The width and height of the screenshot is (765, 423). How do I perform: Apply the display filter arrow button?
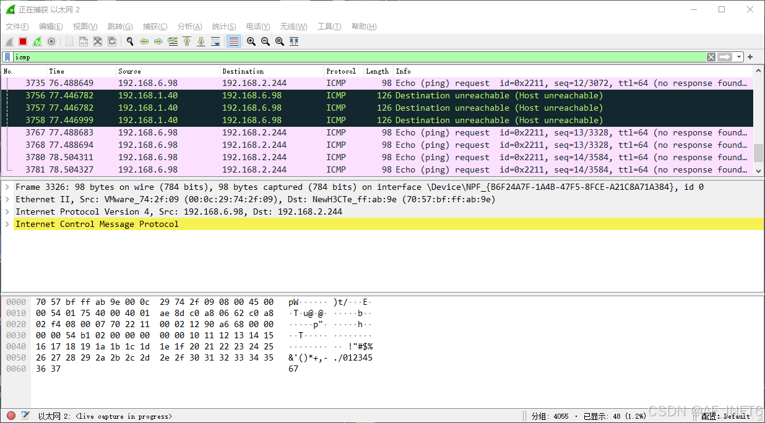(724, 57)
